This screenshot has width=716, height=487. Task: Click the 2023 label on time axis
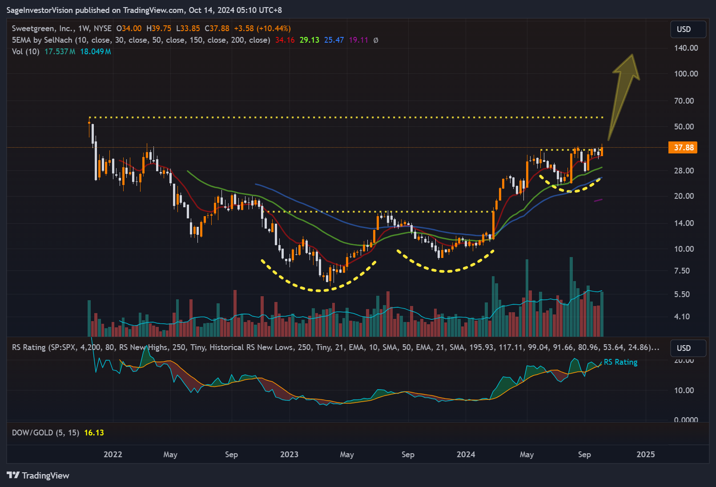click(290, 455)
